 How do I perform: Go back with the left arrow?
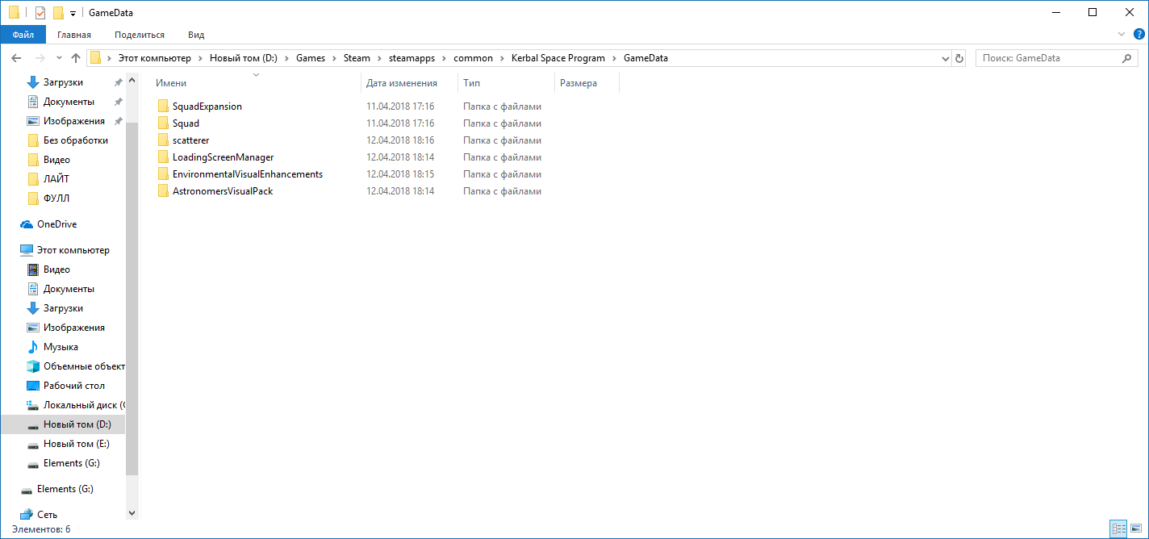16,58
